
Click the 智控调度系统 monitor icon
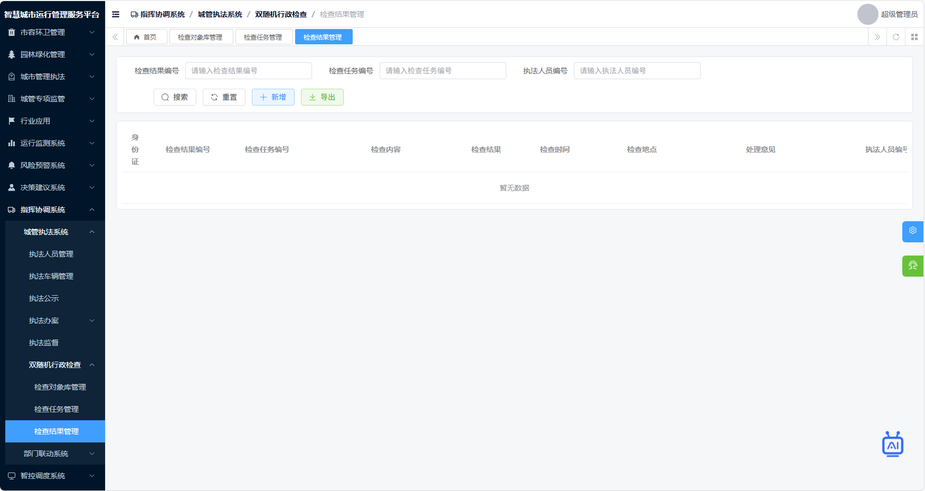coord(12,476)
